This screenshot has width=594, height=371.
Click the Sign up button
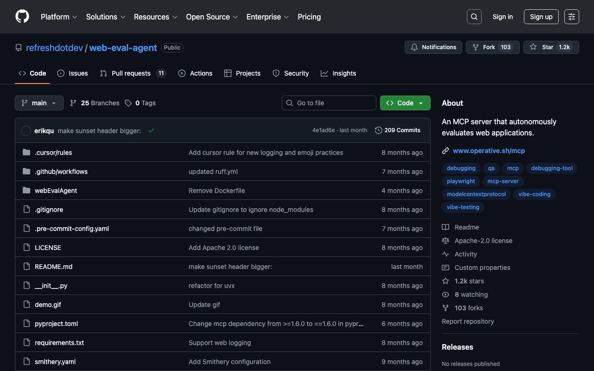pos(541,17)
